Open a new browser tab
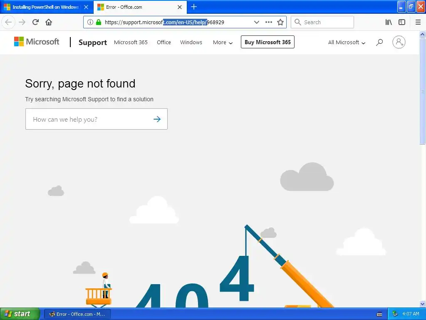 tap(194, 7)
